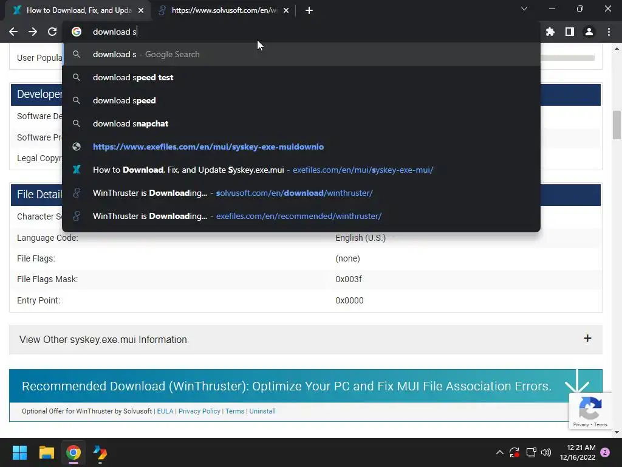Open the Uninstall link
This screenshot has height=467, width=622.
(262, 411)
